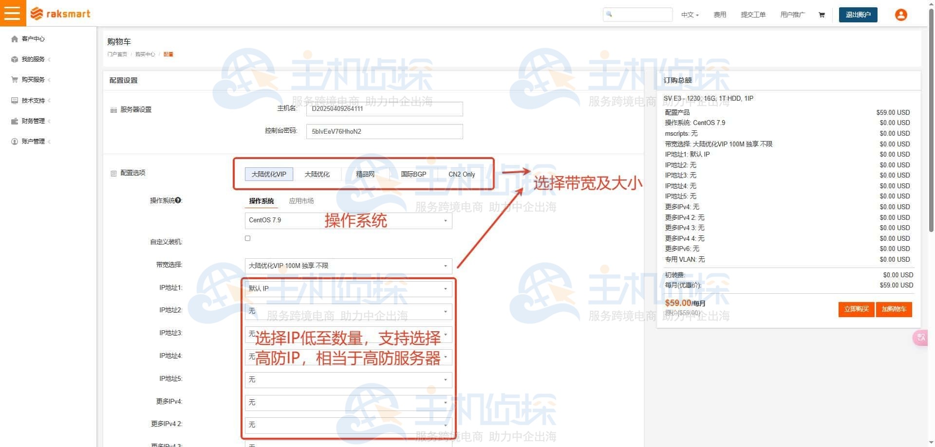Click the 退出账户 button
Image resolution: width=935 pixels, height=447 pixels.
click(858, 15)
